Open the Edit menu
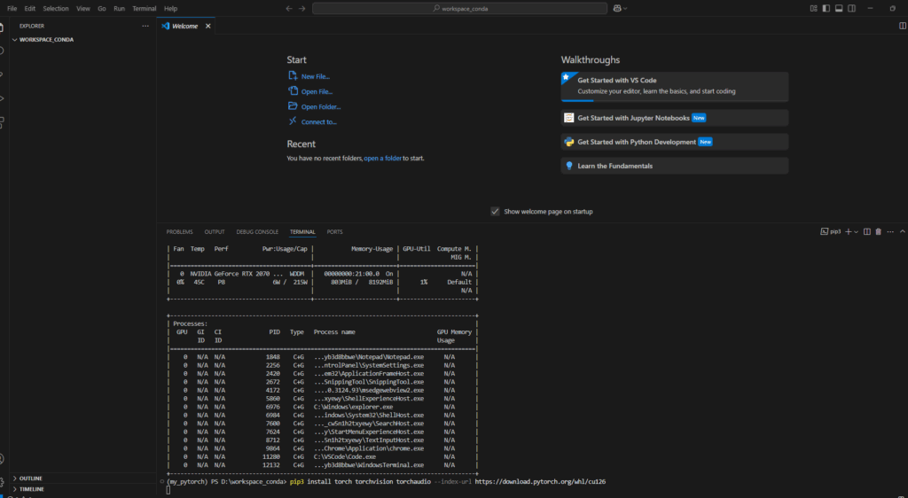The image size is (908, 498). pos(29,9)
